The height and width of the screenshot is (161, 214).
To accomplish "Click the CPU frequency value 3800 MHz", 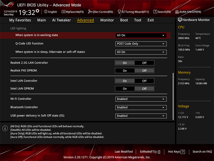I will (x=184, y=38).
